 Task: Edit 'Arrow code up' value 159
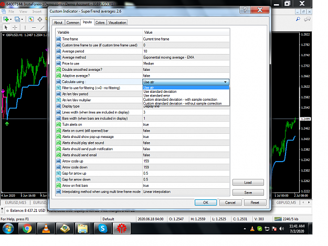[186, 161]
